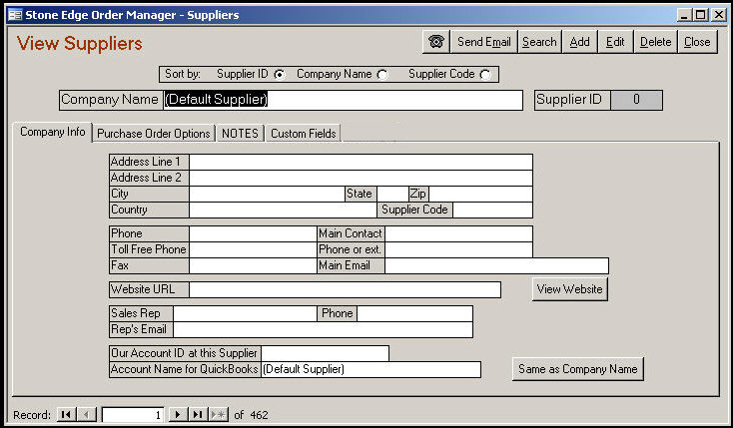The width and height of the screenshot is (733, 428).
Task: Click the telephone dial icon button
Action: coord(436,42)
